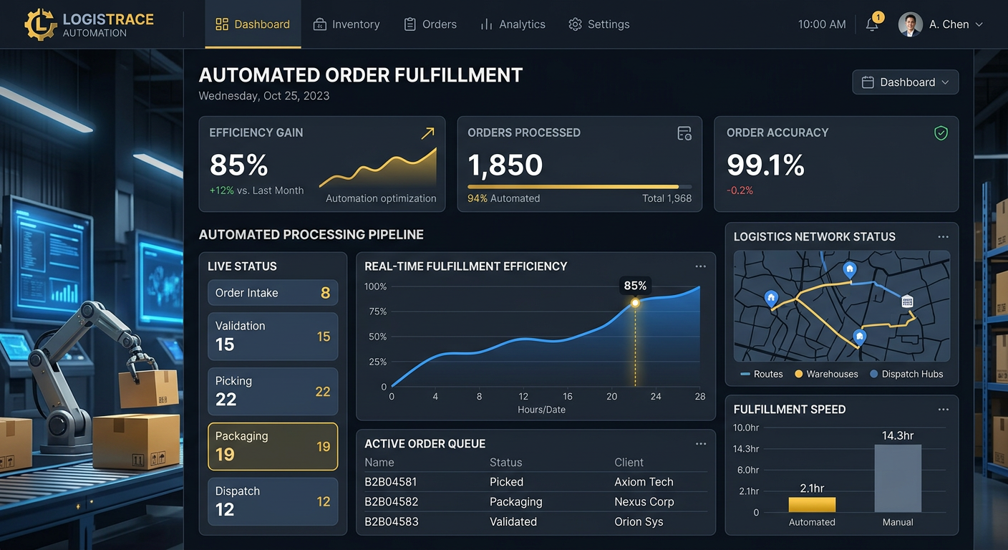Click the Manual bar in Fulfillment Speed

(898, 478)
